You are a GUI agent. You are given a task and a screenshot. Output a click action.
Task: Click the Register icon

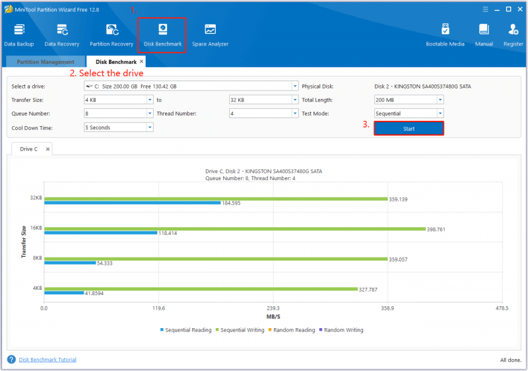click(513, 35)
